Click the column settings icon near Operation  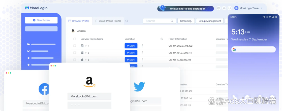point(162,39)
